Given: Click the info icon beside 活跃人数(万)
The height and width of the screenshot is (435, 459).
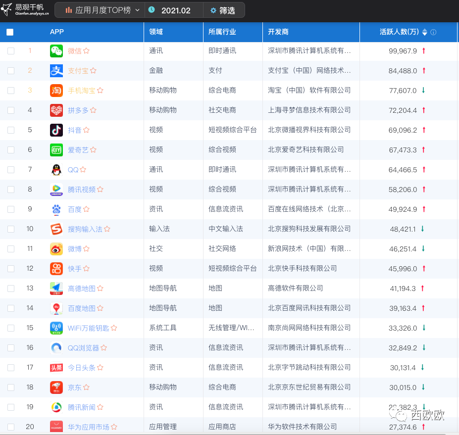Looking at the screenshot, I should pos(434,32).
